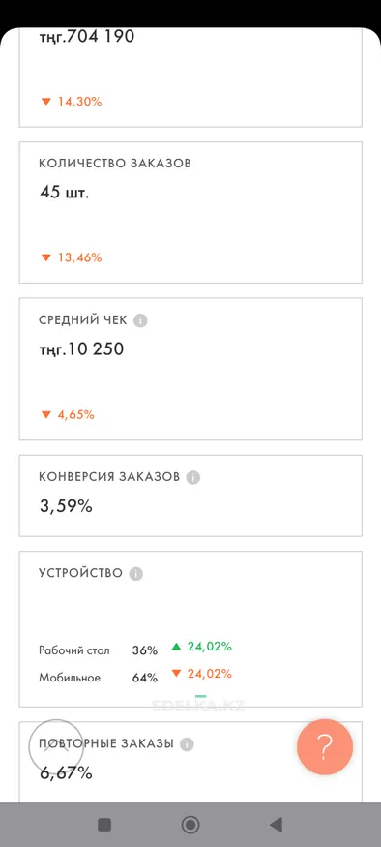Tap the 14,30% decrease indicator
This screenshot has width=381, height=847.
[72, 101]
